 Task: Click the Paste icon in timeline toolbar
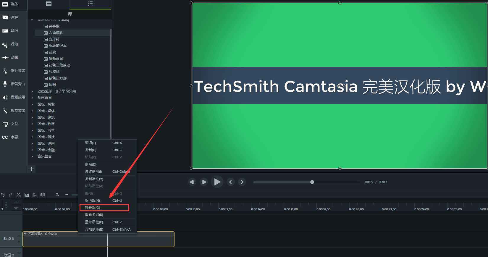tap(35, 195)
